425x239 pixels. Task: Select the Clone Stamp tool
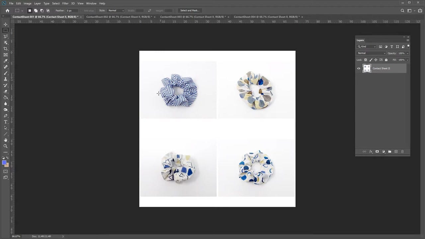coord(5,79)
